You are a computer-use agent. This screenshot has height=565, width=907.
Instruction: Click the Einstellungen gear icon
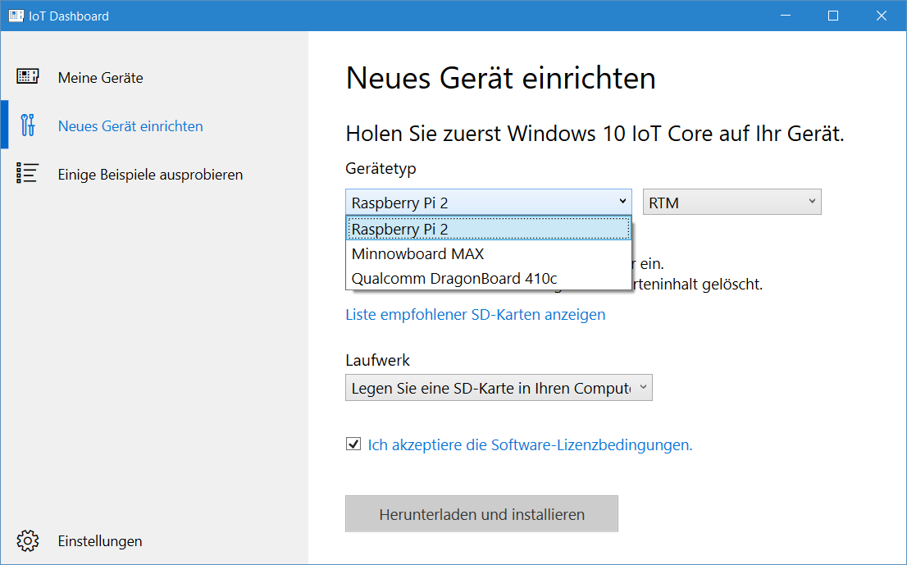(x=27, y=540)
